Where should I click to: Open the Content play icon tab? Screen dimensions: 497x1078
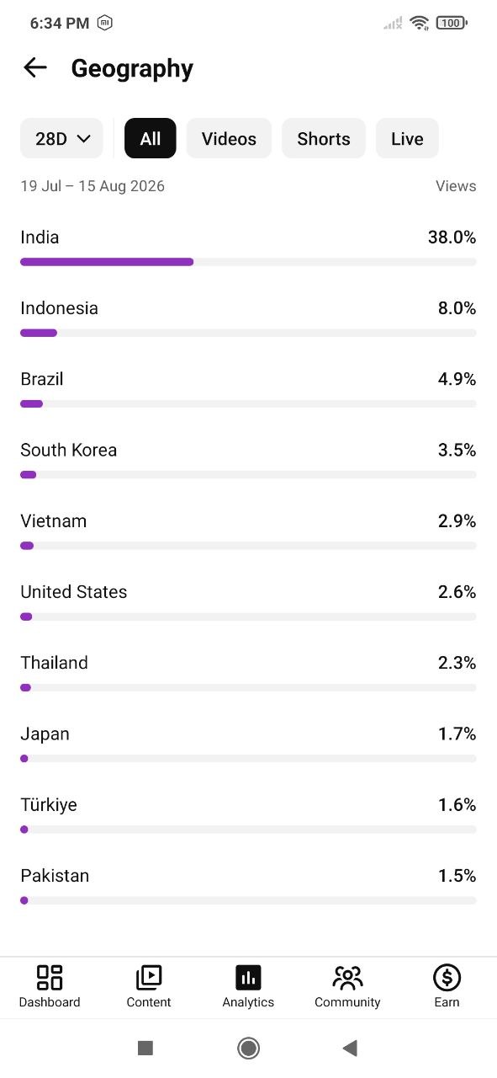[149, 977]
